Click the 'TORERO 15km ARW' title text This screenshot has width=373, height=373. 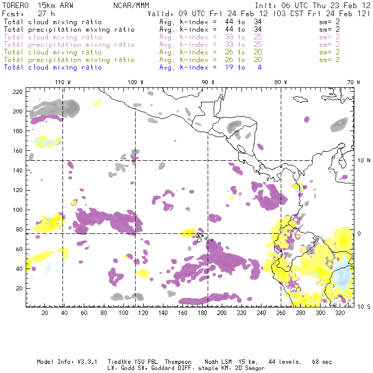pyautogui.click(x=38, y=6)
